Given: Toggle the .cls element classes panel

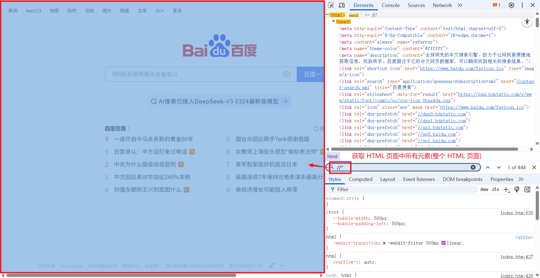Looking at the screenshot, I should coord(495,189).
